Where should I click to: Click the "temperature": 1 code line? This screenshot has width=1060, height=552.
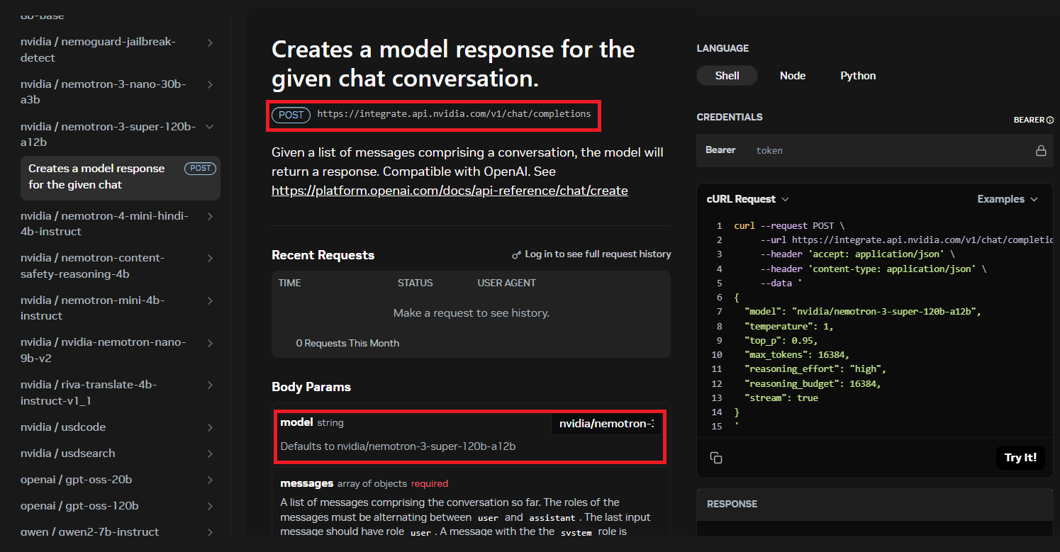point(789,327)
